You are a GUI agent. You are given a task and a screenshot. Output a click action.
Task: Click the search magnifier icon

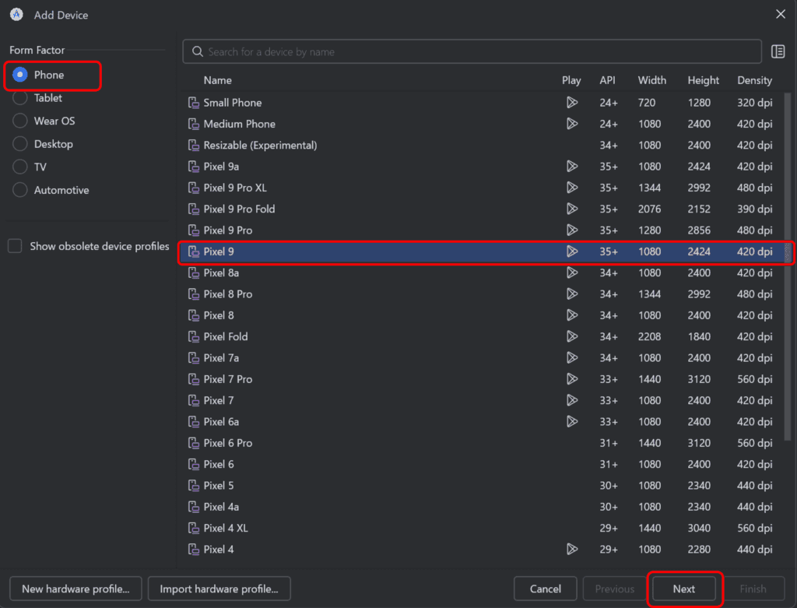click(x=197, y=51)
